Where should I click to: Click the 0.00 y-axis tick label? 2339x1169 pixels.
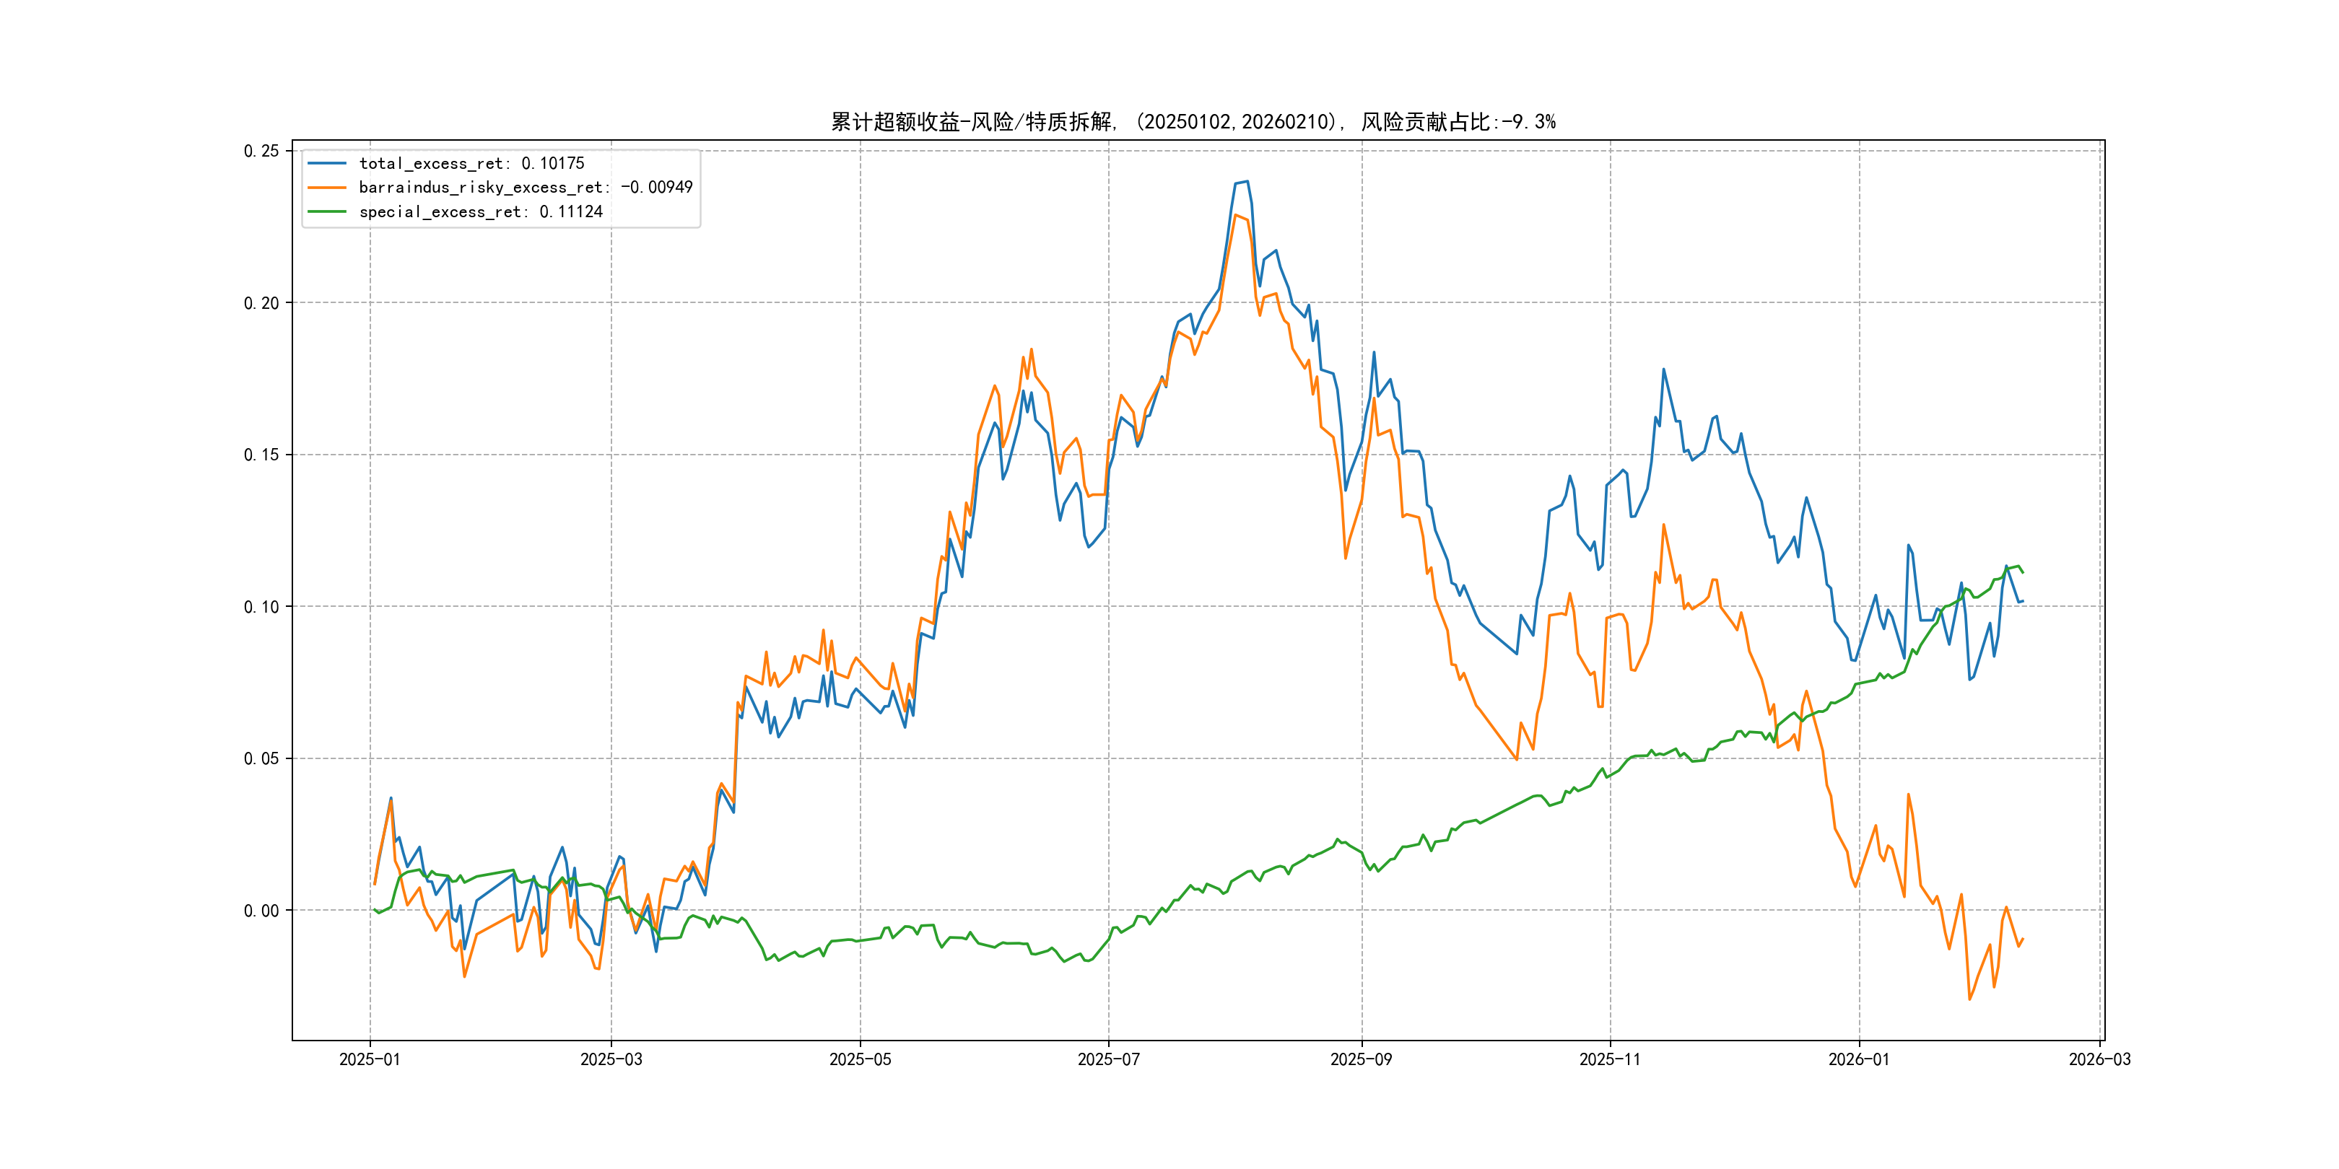261,911
